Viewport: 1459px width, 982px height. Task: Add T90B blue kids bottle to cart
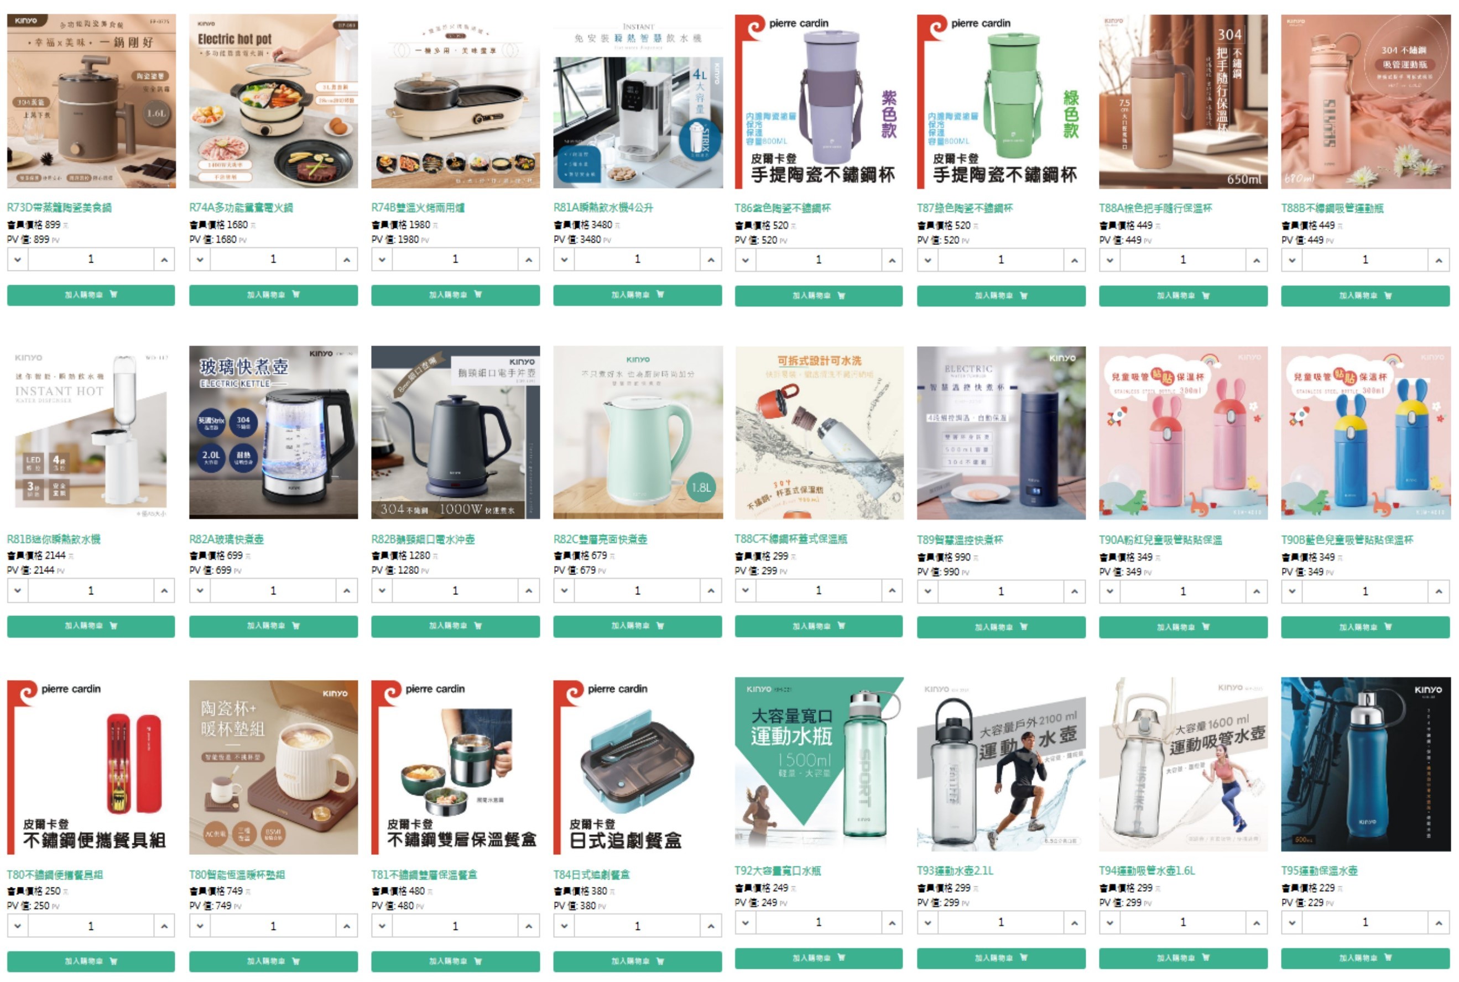1365,627
